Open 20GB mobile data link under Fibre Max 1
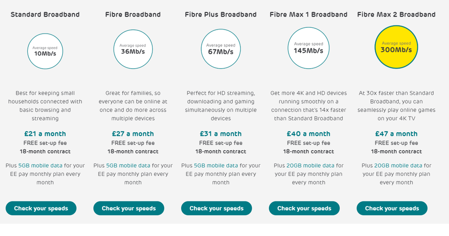 point(311,166)
